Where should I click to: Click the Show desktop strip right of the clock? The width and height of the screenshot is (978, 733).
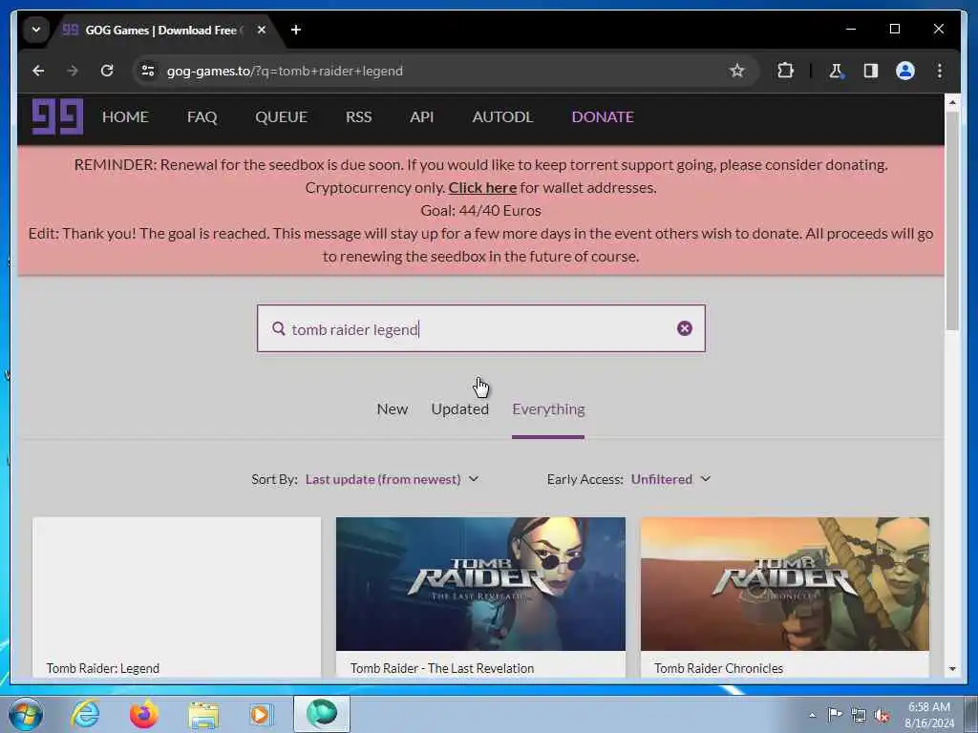(x=971, y=714)
